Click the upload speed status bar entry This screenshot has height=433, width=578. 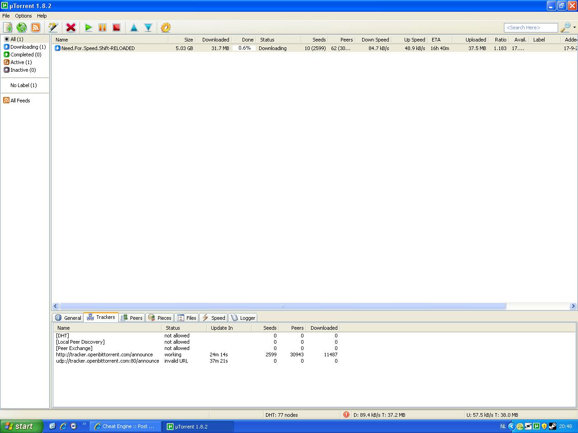tap(492, 415)
